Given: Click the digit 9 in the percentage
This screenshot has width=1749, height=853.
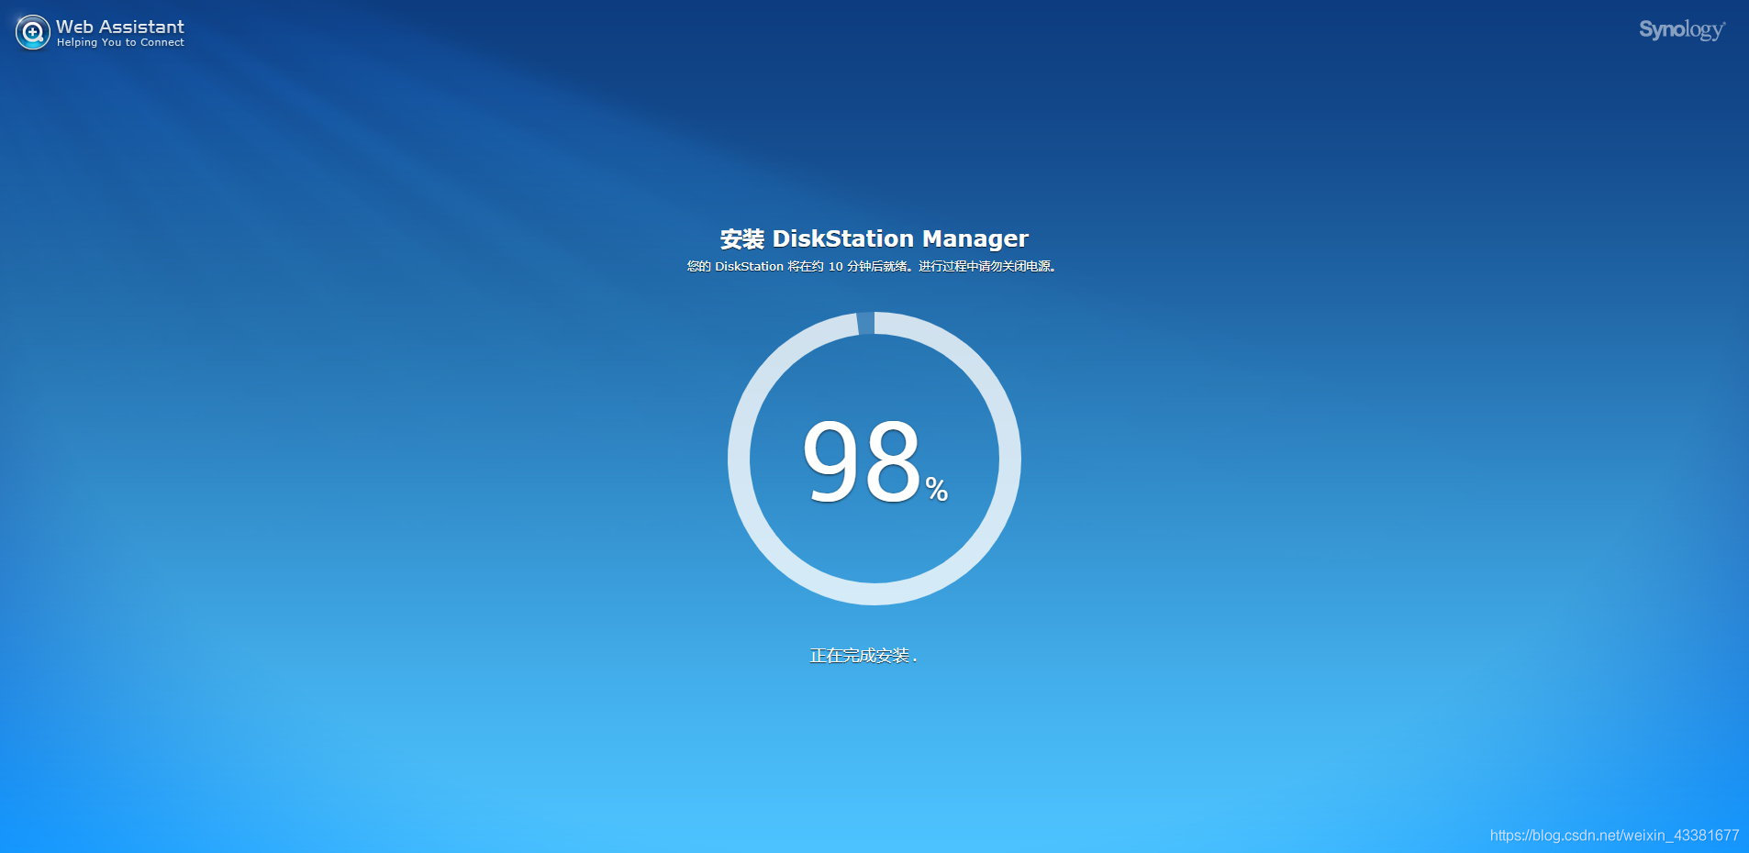Looking at the screenshot, I should pyautogui.click(x=830, y=460).
